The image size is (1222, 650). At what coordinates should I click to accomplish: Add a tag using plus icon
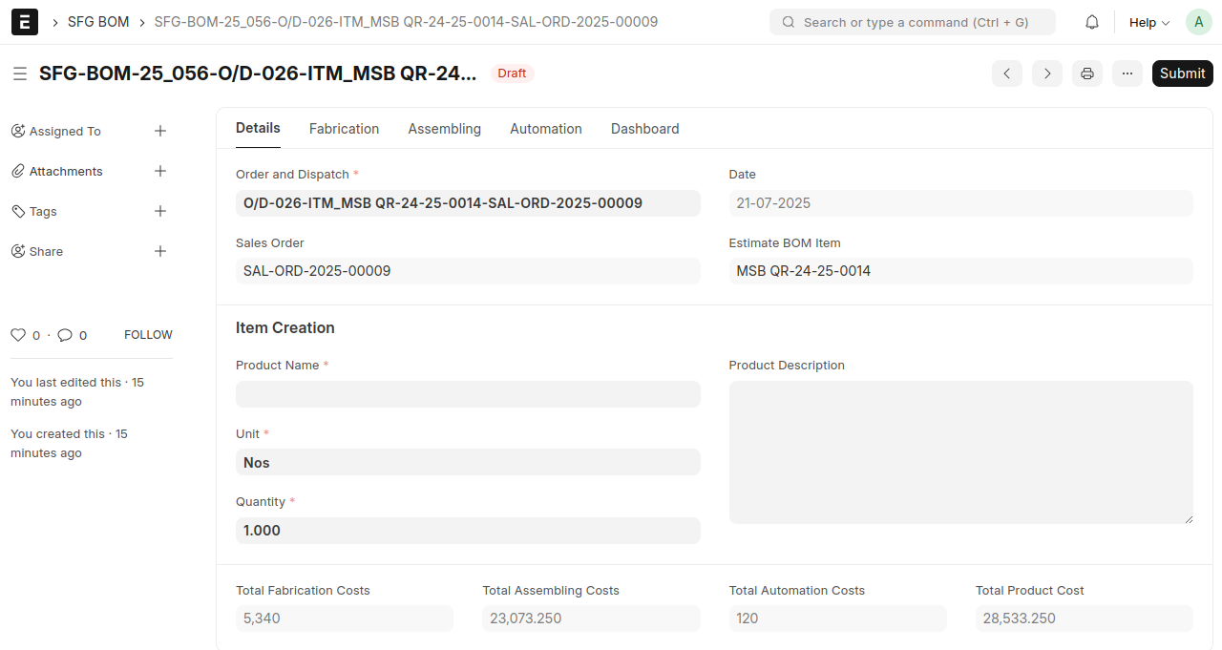(x=160, y=211)
